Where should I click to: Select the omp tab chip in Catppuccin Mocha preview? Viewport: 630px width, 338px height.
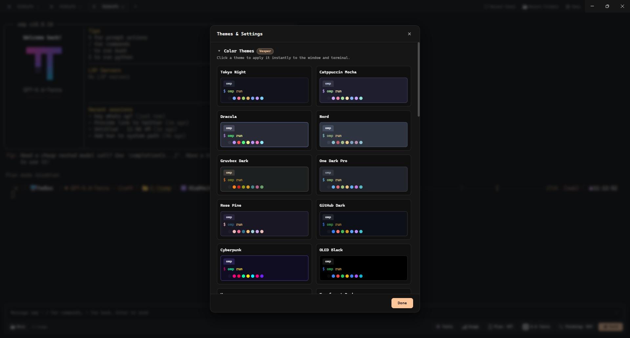tap(328, 84)
